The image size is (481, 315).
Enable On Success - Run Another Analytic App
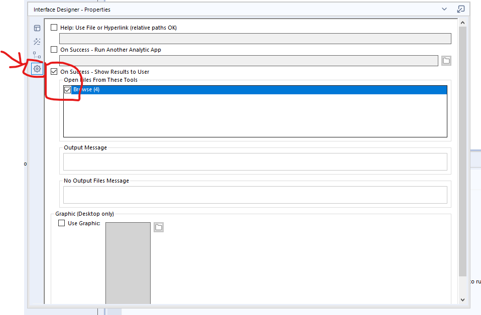click(54, 50)
